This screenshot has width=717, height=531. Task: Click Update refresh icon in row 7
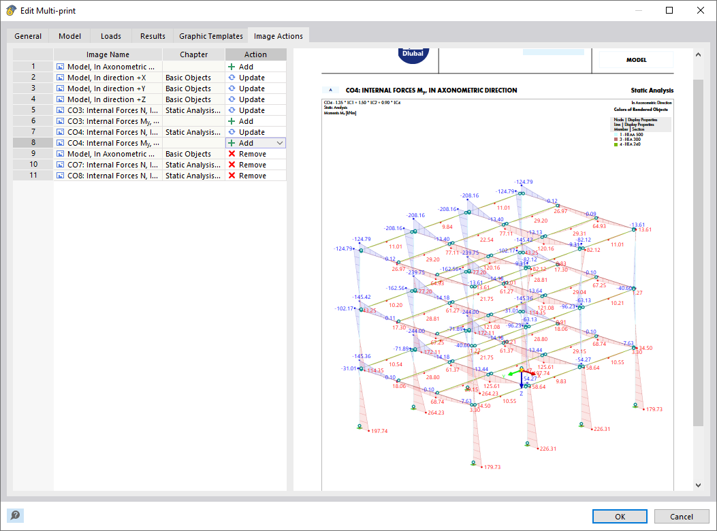(232, 132)
